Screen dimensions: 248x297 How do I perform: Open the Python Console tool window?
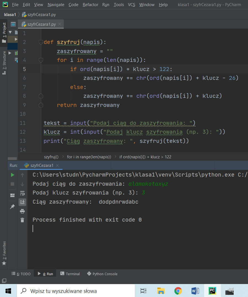tap(102, 274)
